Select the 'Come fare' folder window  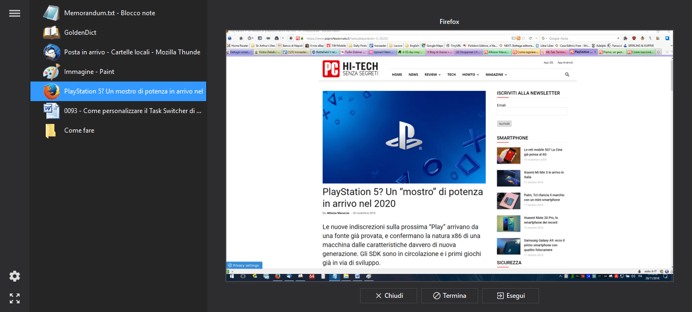(x=79, y=130)
